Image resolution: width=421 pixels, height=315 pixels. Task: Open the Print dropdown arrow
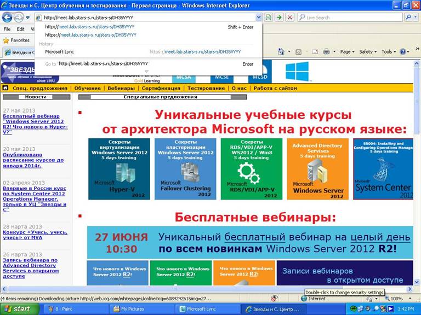pos(334,52)
